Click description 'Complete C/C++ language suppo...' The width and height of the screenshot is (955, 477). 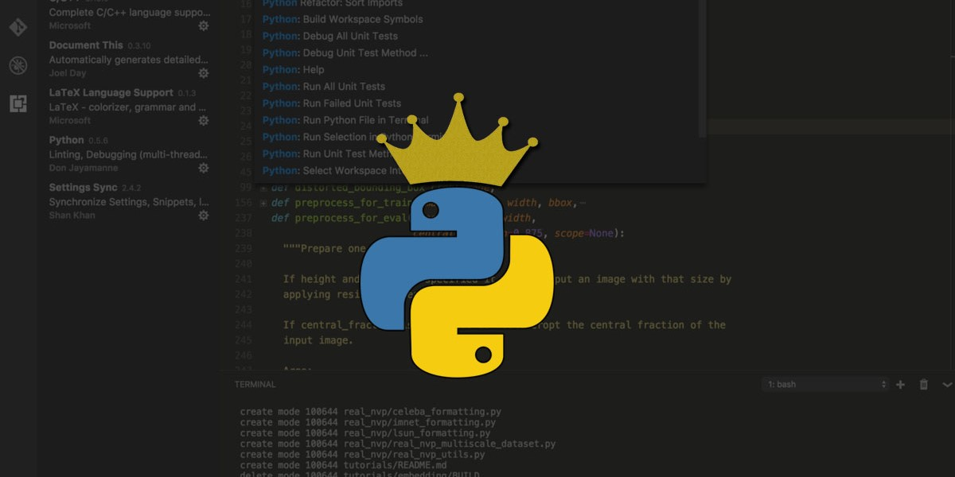[128, 12]
